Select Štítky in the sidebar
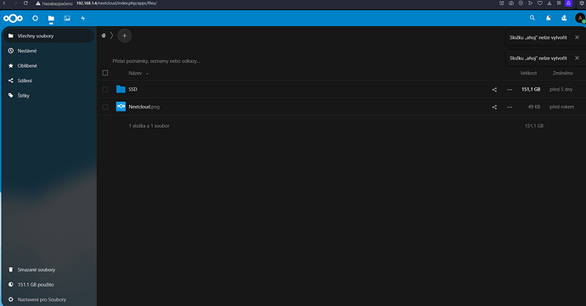586x306 pixels. tap(48, 96)
